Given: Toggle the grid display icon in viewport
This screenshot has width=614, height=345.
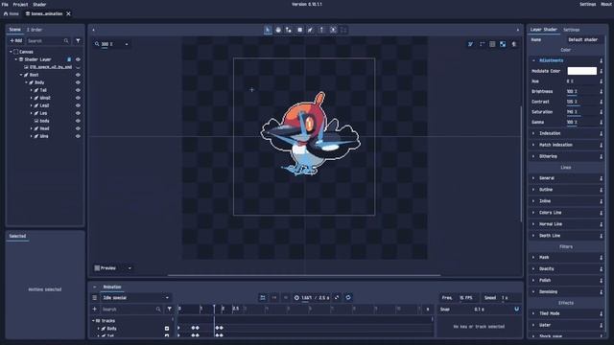Looking at the screenshot, I should [x=492, y=44].
